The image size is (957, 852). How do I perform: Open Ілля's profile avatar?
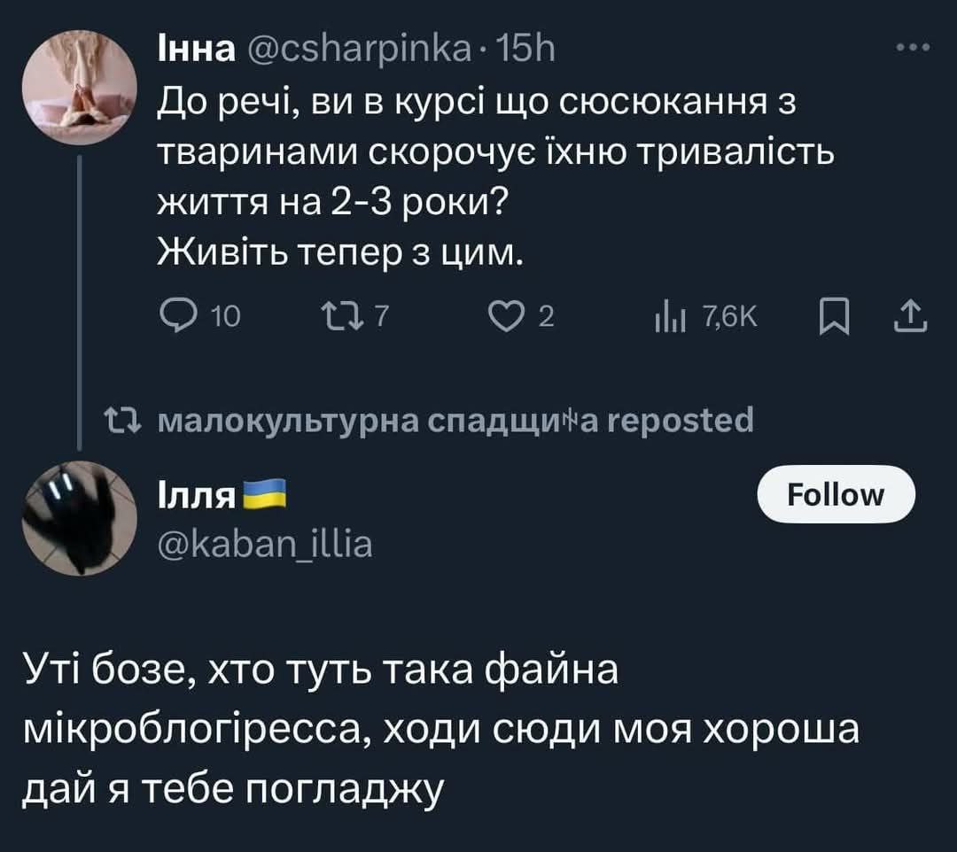point(80,517)
